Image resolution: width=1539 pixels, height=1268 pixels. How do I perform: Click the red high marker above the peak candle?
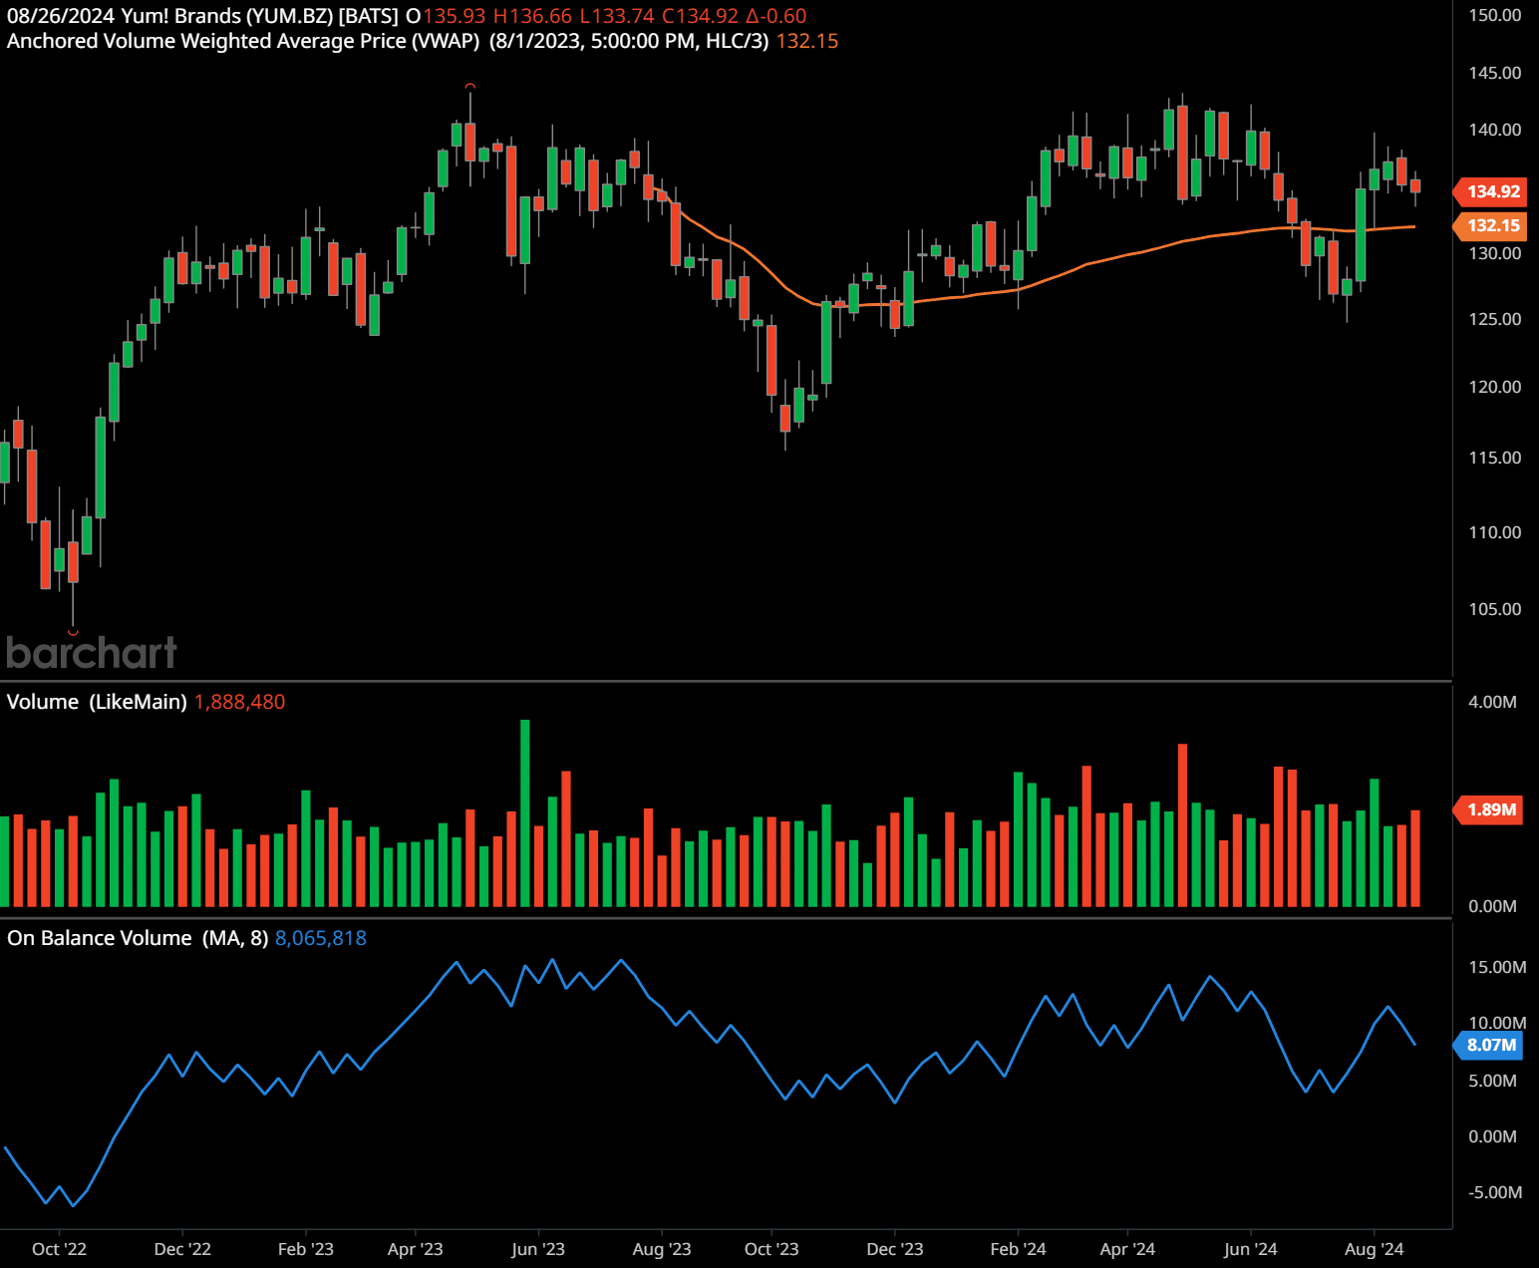pos(470,86)
